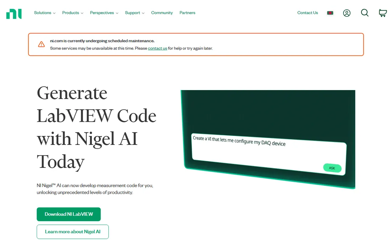Go to the Community page
Viewport: 392px width, 245px height.
coord(162,13)
